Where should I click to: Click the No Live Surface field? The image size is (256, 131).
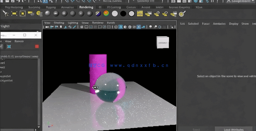[x=113, y=1]
